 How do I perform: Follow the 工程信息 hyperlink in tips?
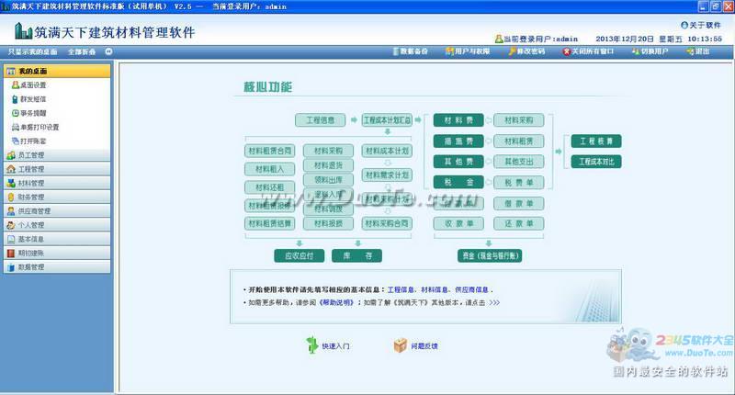401,290
